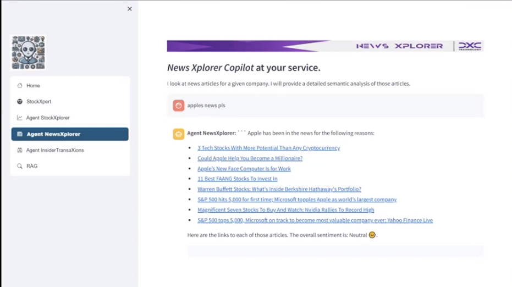Click the user avatar beside apples news pls

click(x=179, y=106)
